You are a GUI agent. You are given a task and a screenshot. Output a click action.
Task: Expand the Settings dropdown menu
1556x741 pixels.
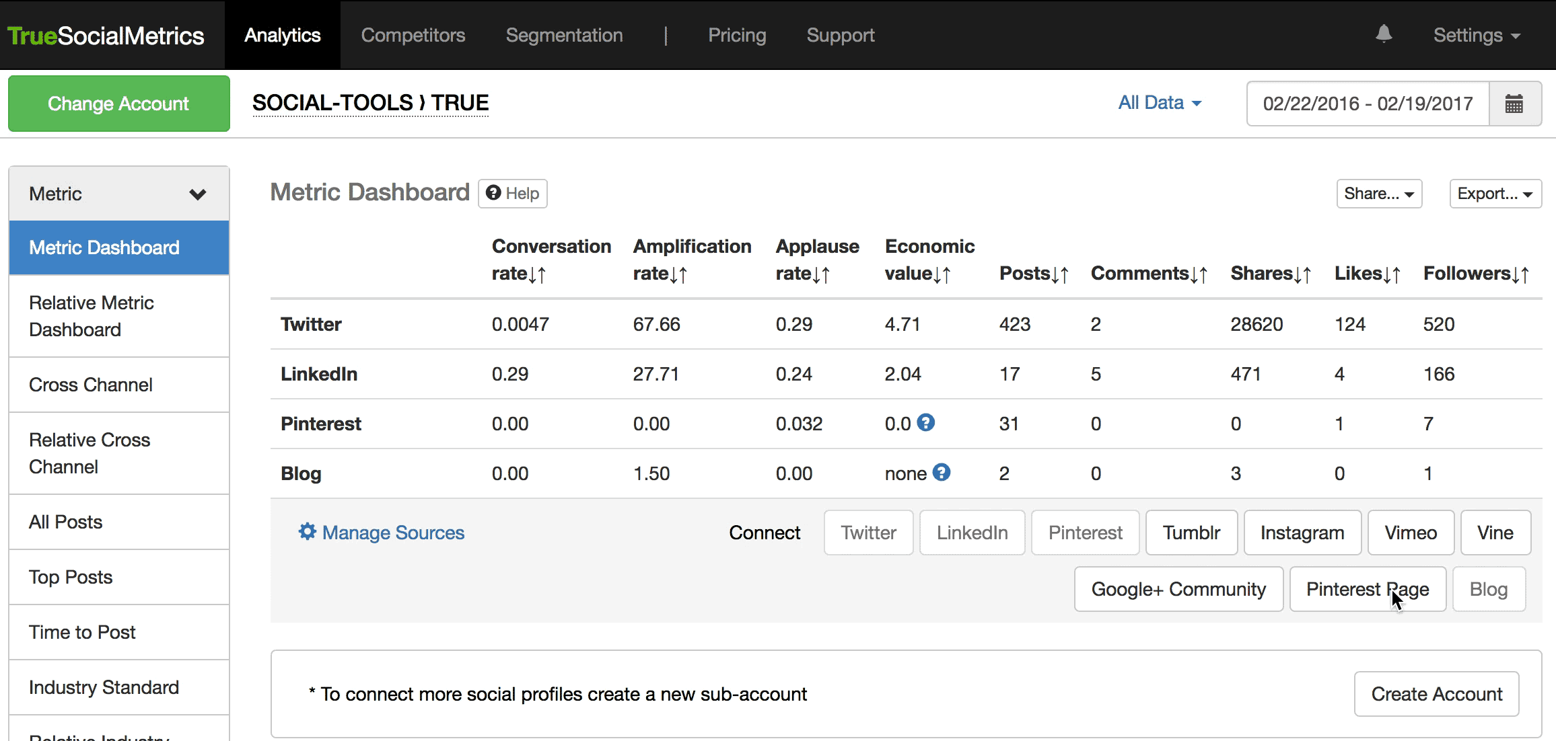click(x=1477, y=35)
